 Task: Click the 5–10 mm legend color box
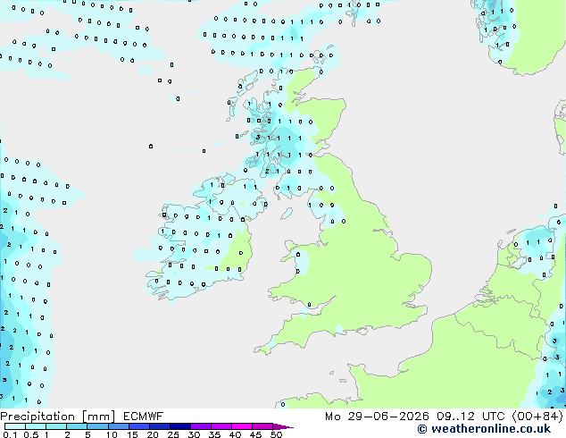tap(97, 426)
